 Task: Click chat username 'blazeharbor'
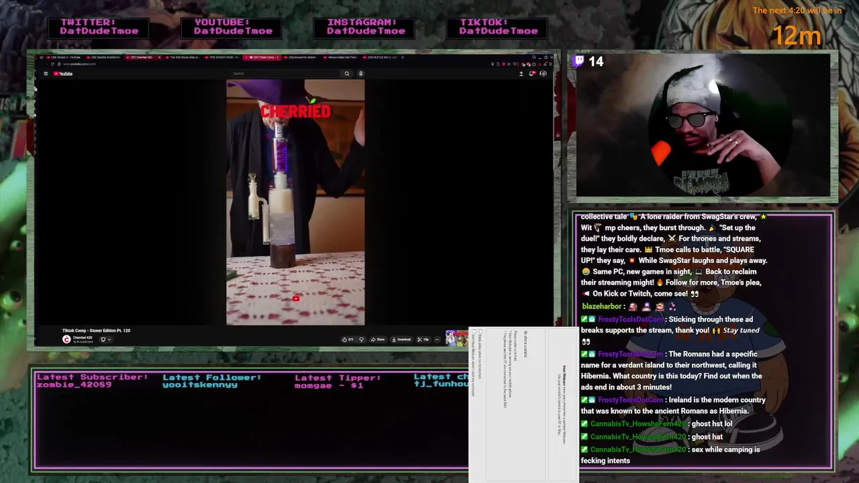click(603, 307)
